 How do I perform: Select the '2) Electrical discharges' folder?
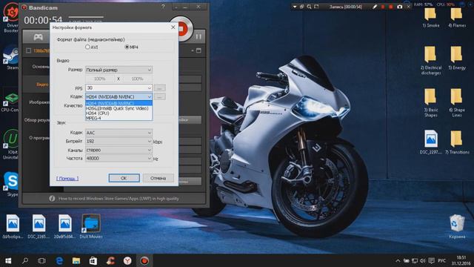click(x=431, y=61)
